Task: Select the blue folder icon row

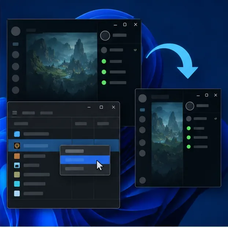Action: tap(63, 134)
